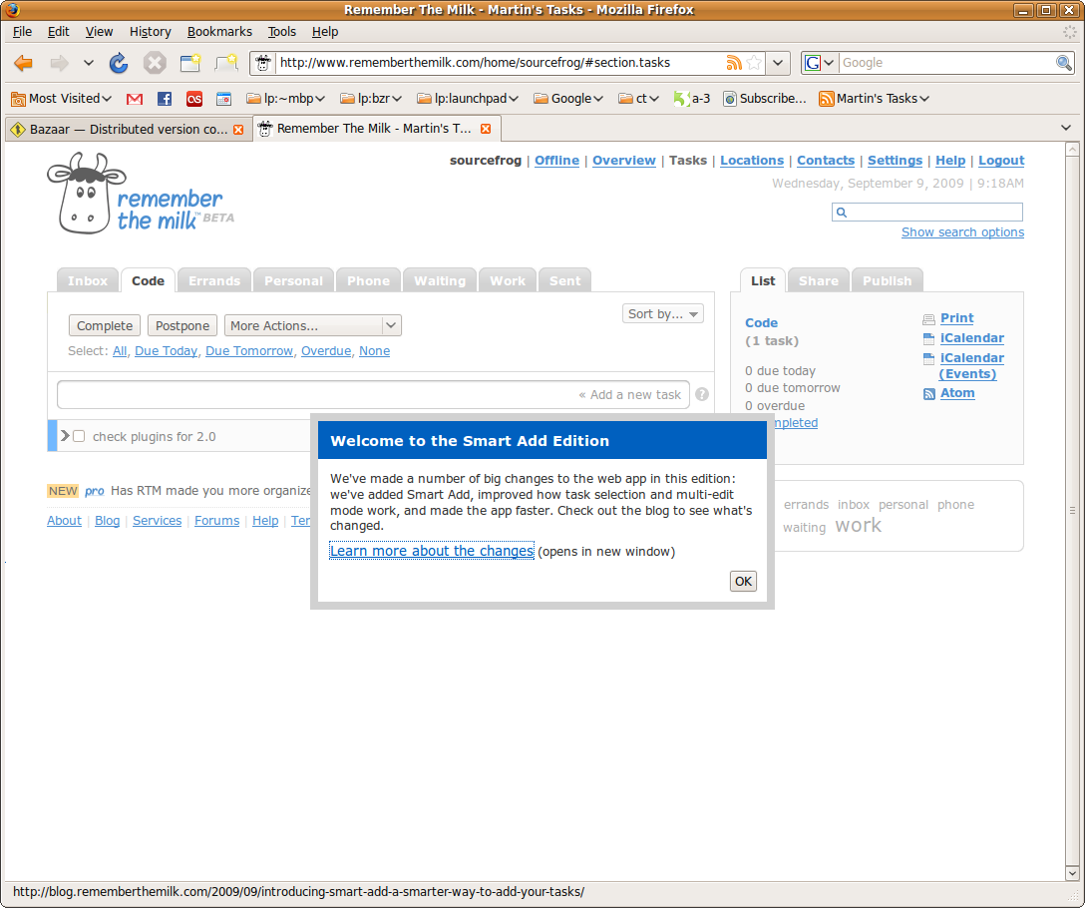Click the work tag in tag cloud
1085x908 pixels.
pos(858,526)
